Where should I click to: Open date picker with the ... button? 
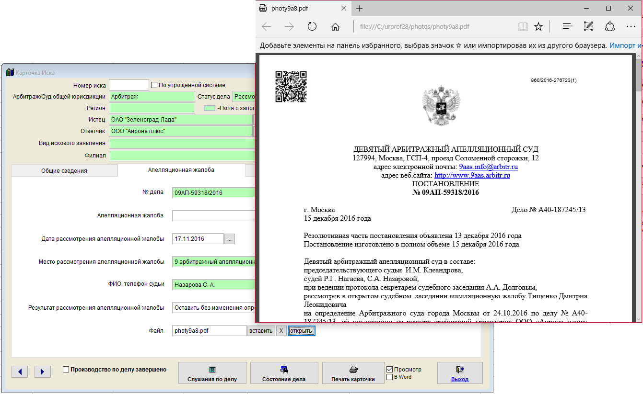[230, 239]
